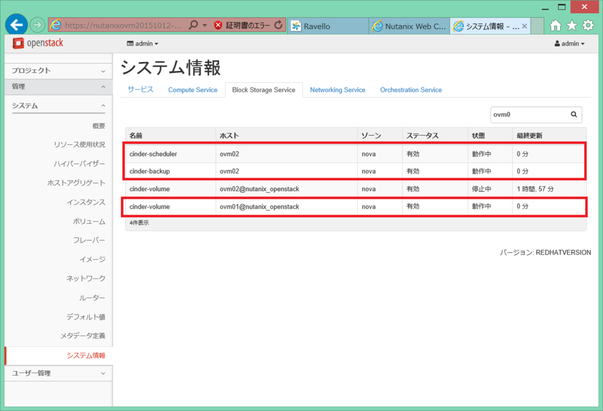This screenshot has width=603, height=411.
Task: Click the red certificate error icon
Action: point(218,25)
